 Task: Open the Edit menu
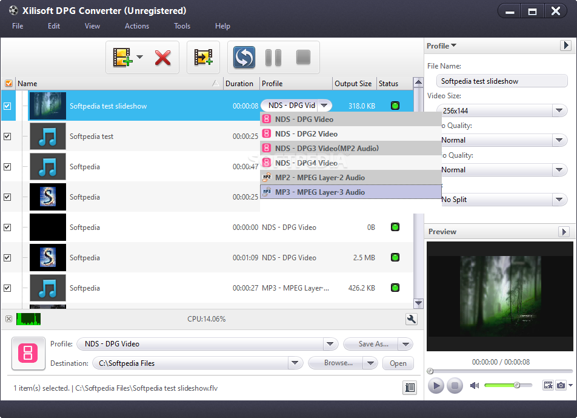pos(54,26)
